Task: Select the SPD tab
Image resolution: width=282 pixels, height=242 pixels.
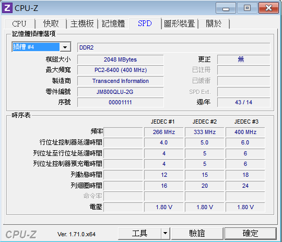Action: coord(145,23)
